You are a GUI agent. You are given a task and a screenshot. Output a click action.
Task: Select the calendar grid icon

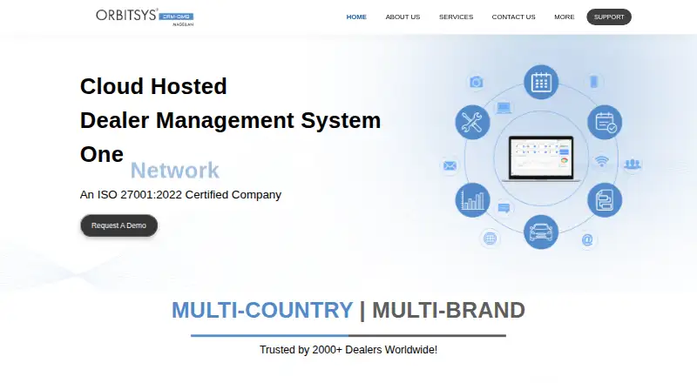541,82
